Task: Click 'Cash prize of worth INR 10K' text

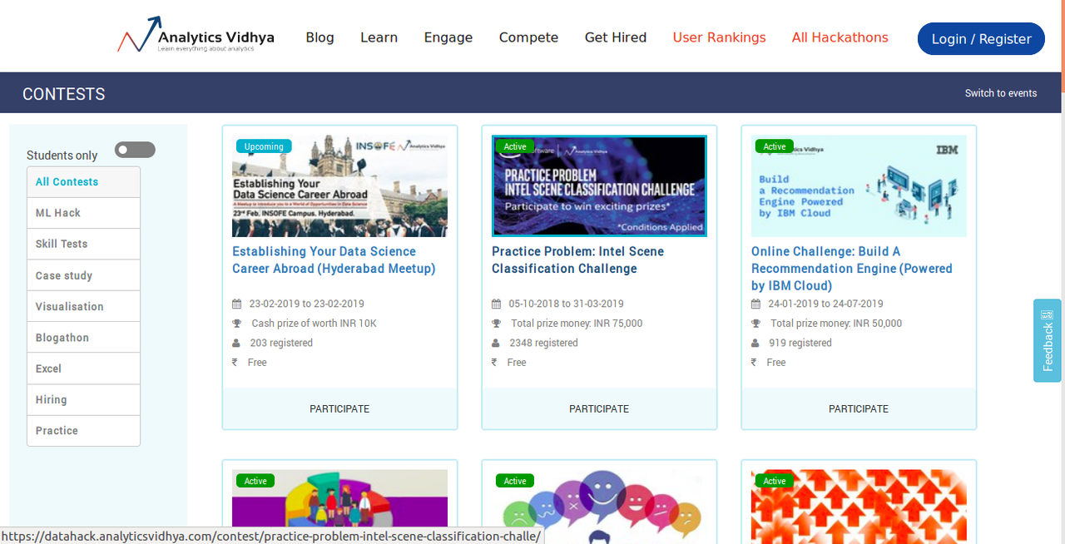Action: click(314, 324)
